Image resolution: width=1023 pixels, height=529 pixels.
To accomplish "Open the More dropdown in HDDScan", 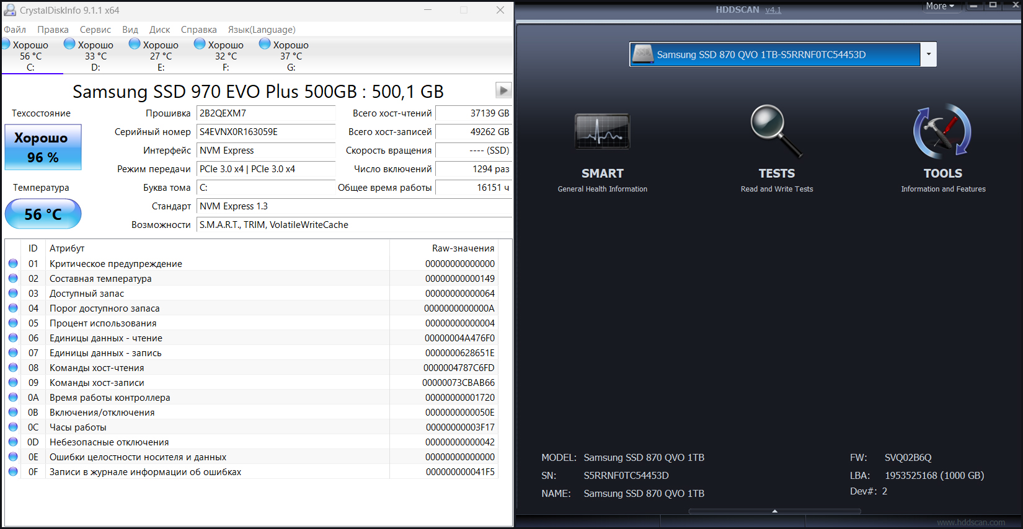I will 940,6.
